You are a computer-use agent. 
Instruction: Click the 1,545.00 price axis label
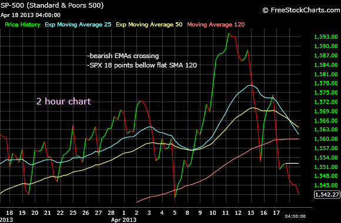tap(326, 185)
